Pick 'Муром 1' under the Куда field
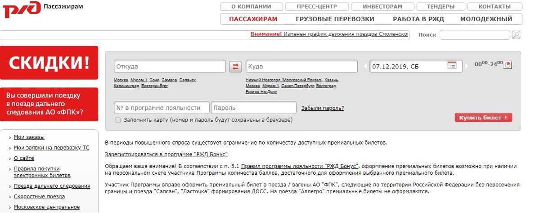 (270, 86)
